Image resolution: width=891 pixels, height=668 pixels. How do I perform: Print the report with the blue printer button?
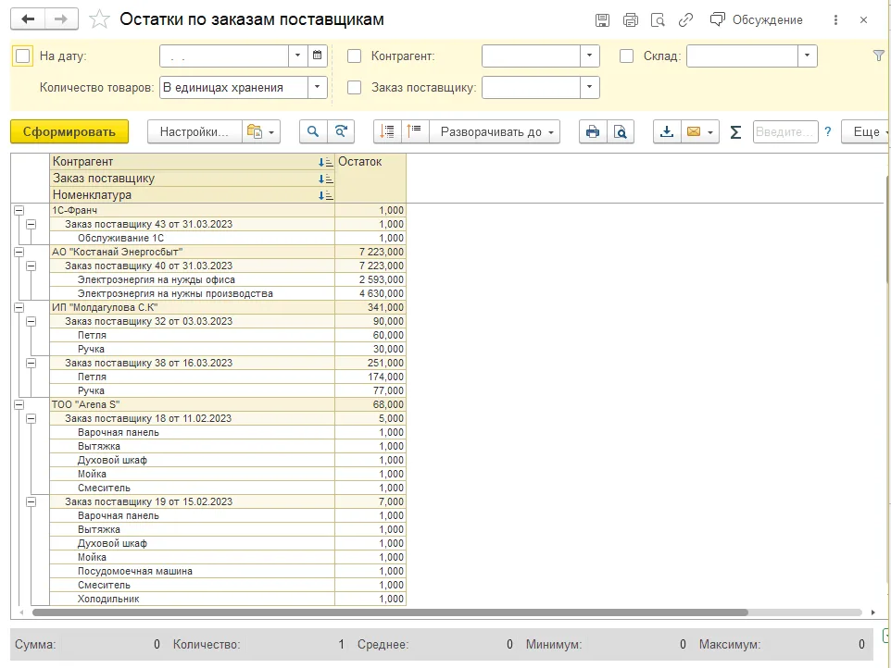(x=593, y=131)
